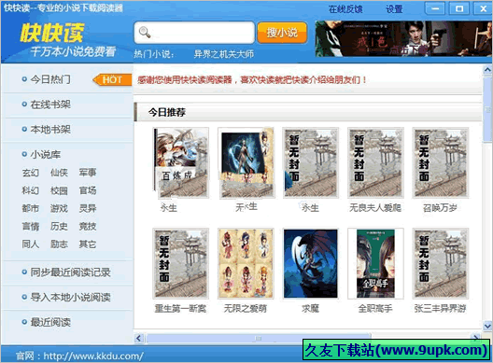Choose the 官场 category
Viewport: 493px width, 363px height.
coord(88,190)
